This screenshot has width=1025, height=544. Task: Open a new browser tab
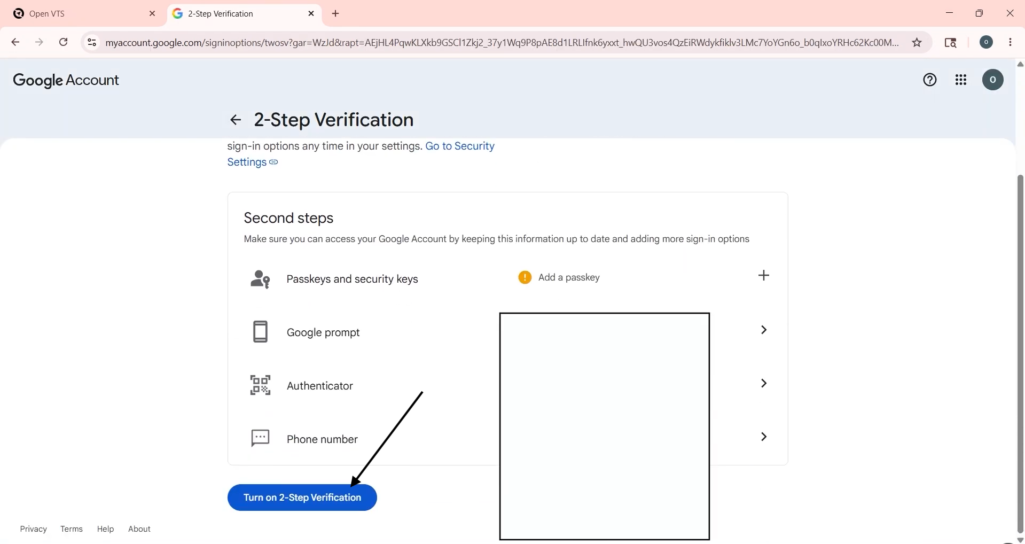pyautogui.click(x=336, y=14)
